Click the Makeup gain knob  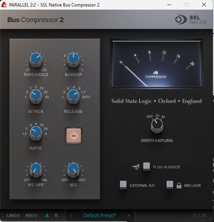click(73, 60)
